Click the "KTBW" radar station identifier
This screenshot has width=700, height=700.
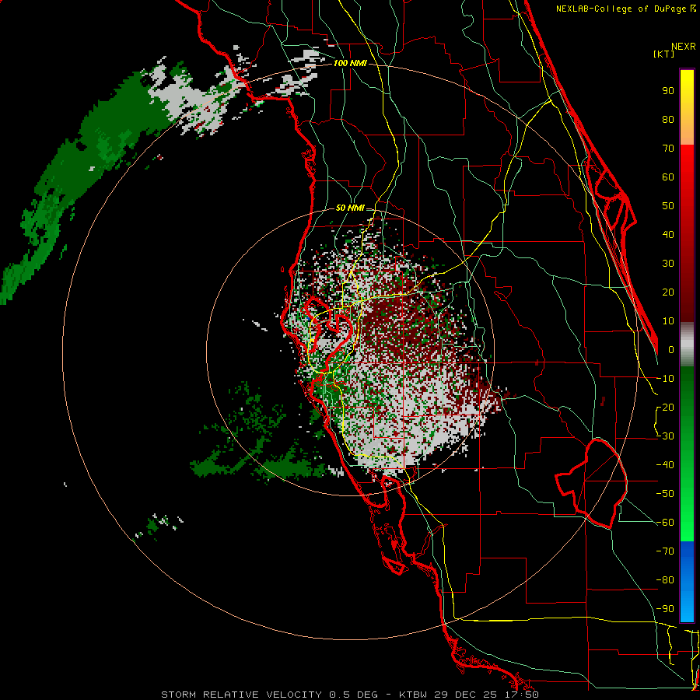[414, 695]
